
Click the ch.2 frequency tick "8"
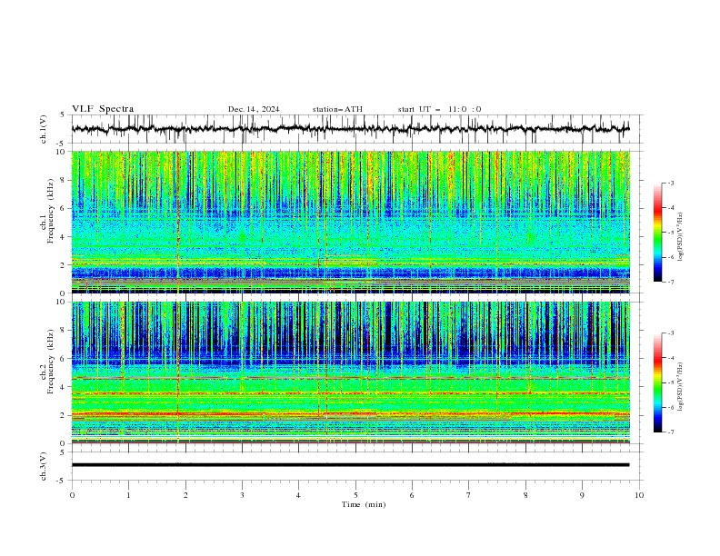click(x=65, y=331)
